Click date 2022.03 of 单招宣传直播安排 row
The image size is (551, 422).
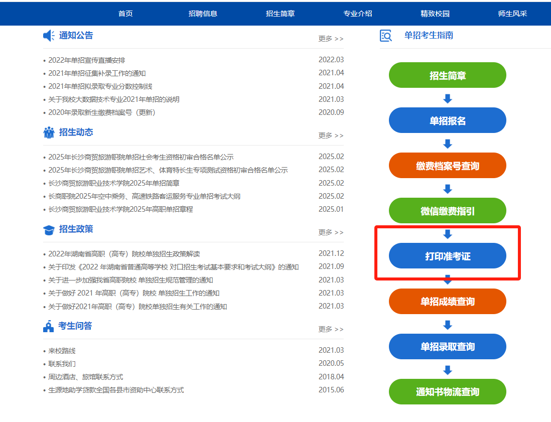tap(331, 60)
